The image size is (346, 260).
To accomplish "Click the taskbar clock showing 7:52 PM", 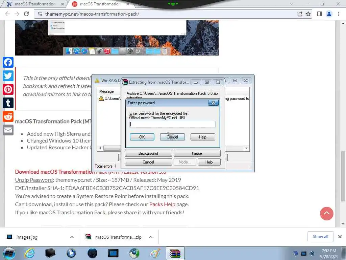I will [329, 253].
